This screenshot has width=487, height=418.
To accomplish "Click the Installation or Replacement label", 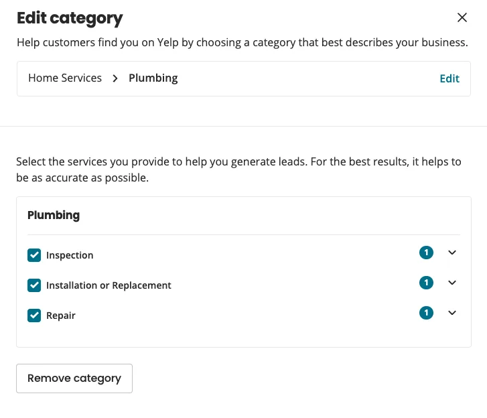I will coord(109,285).
